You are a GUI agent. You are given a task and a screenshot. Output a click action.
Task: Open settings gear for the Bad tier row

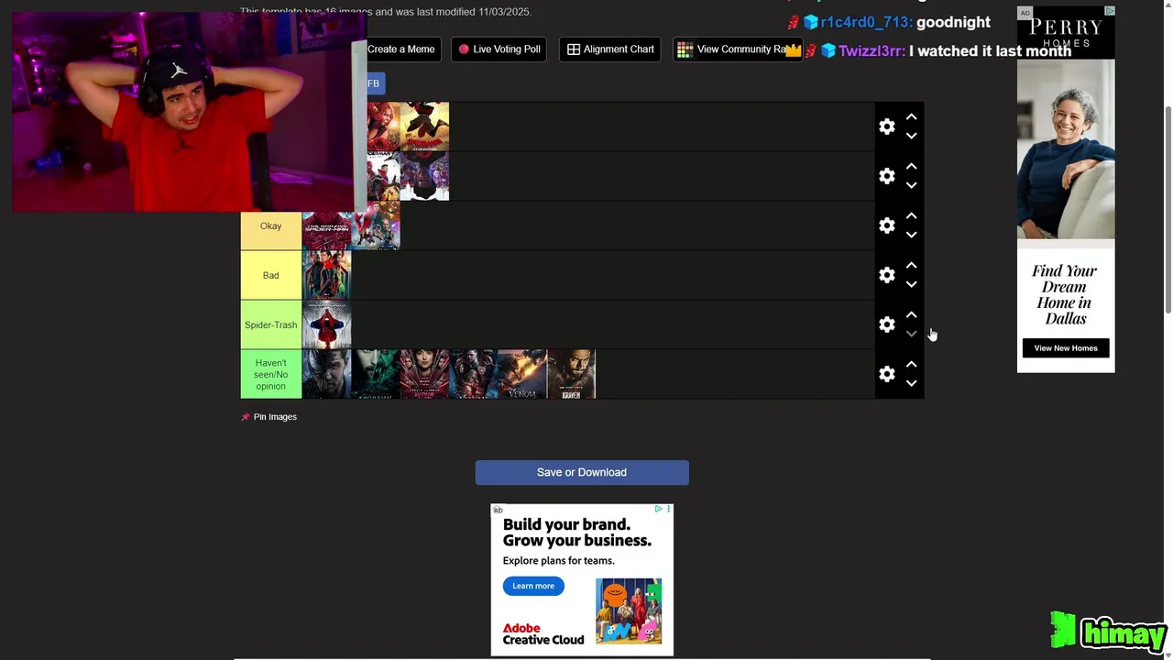pyautogui.click(x=886, y=275)
